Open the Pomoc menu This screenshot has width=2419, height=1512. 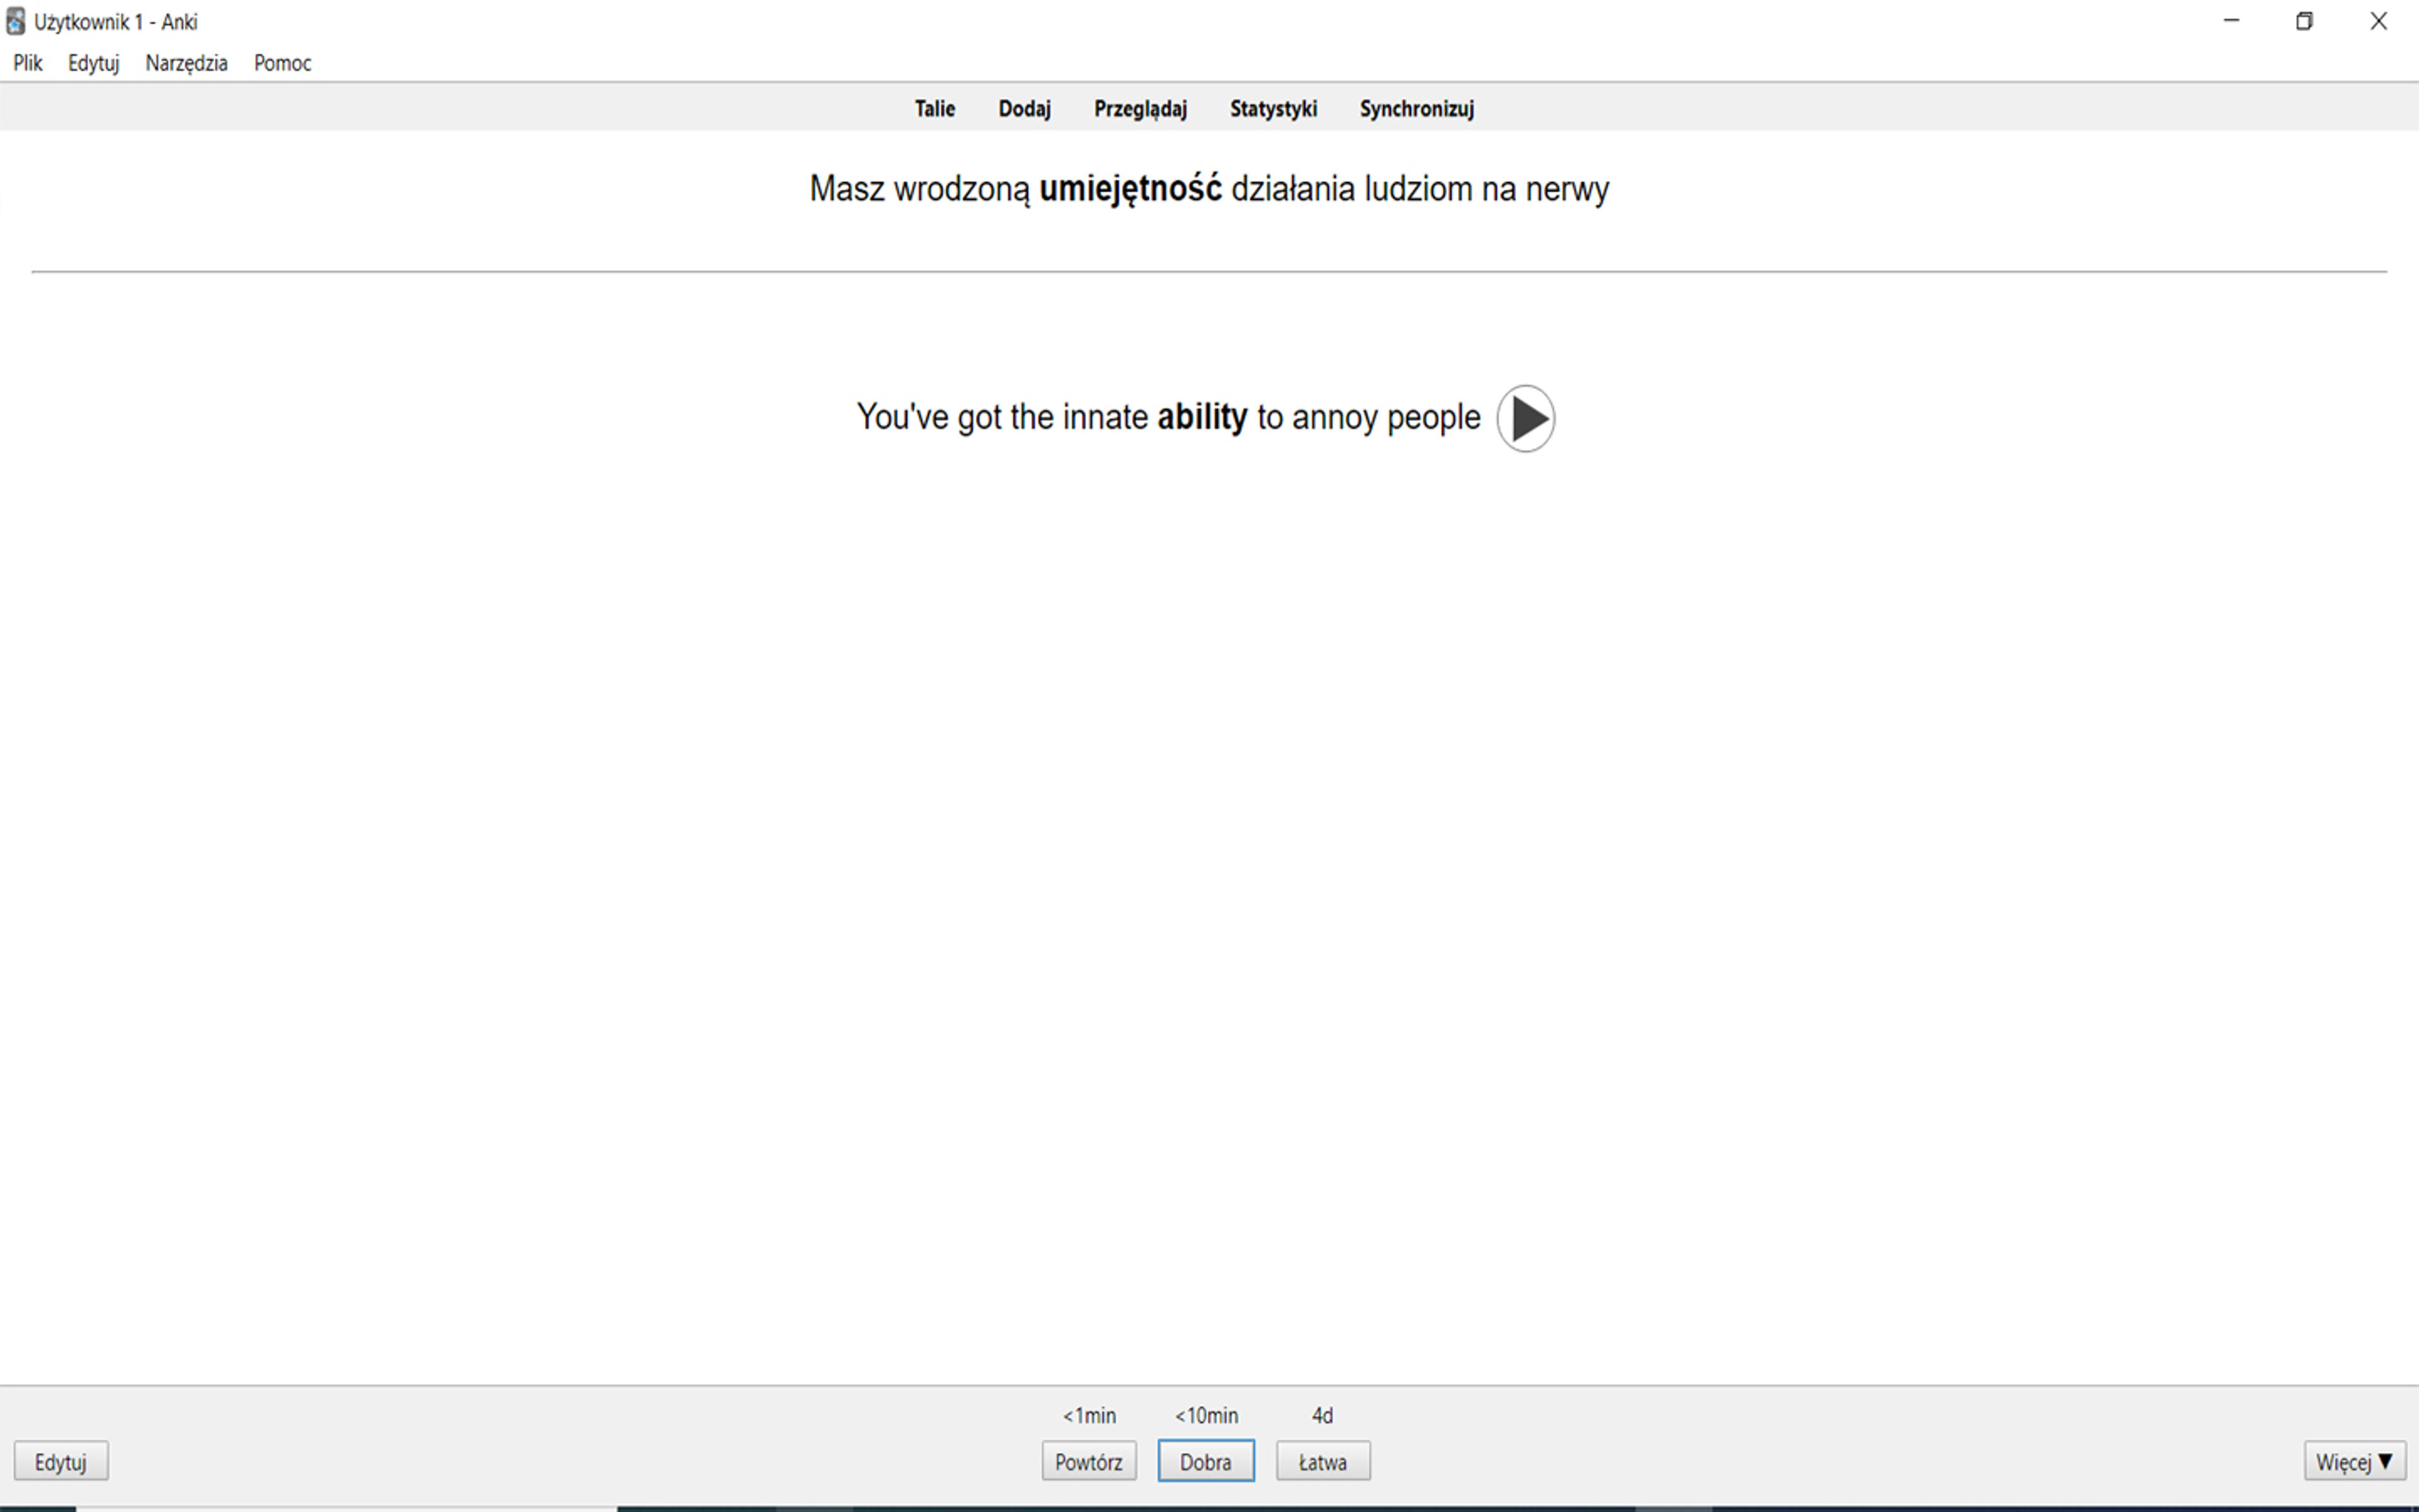pyautogui.click(x=283, y=63)
